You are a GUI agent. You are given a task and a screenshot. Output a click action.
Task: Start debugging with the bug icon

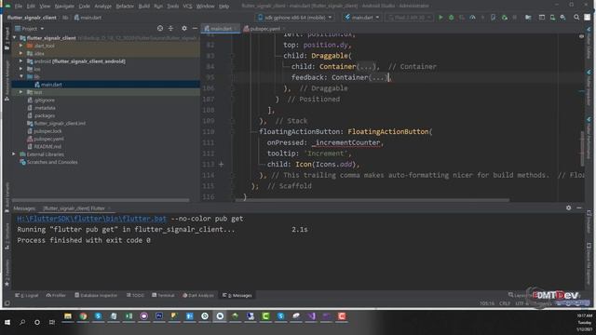point(451,18)
